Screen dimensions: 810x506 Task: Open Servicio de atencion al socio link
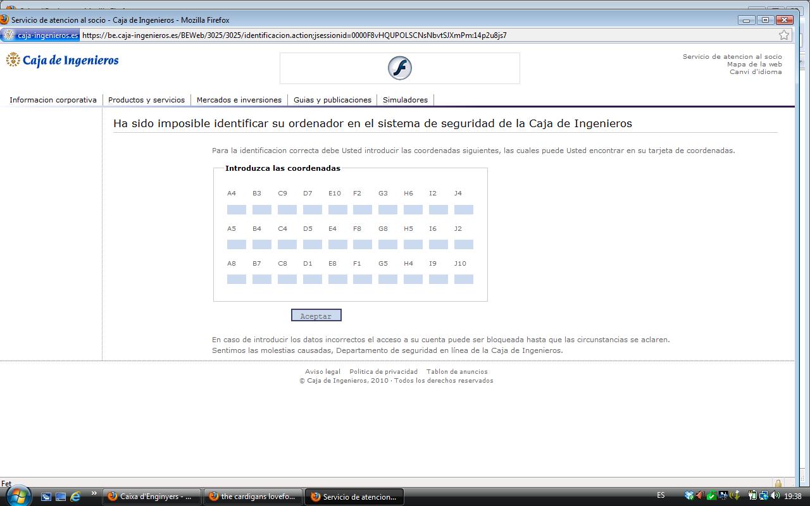(732, 57)
